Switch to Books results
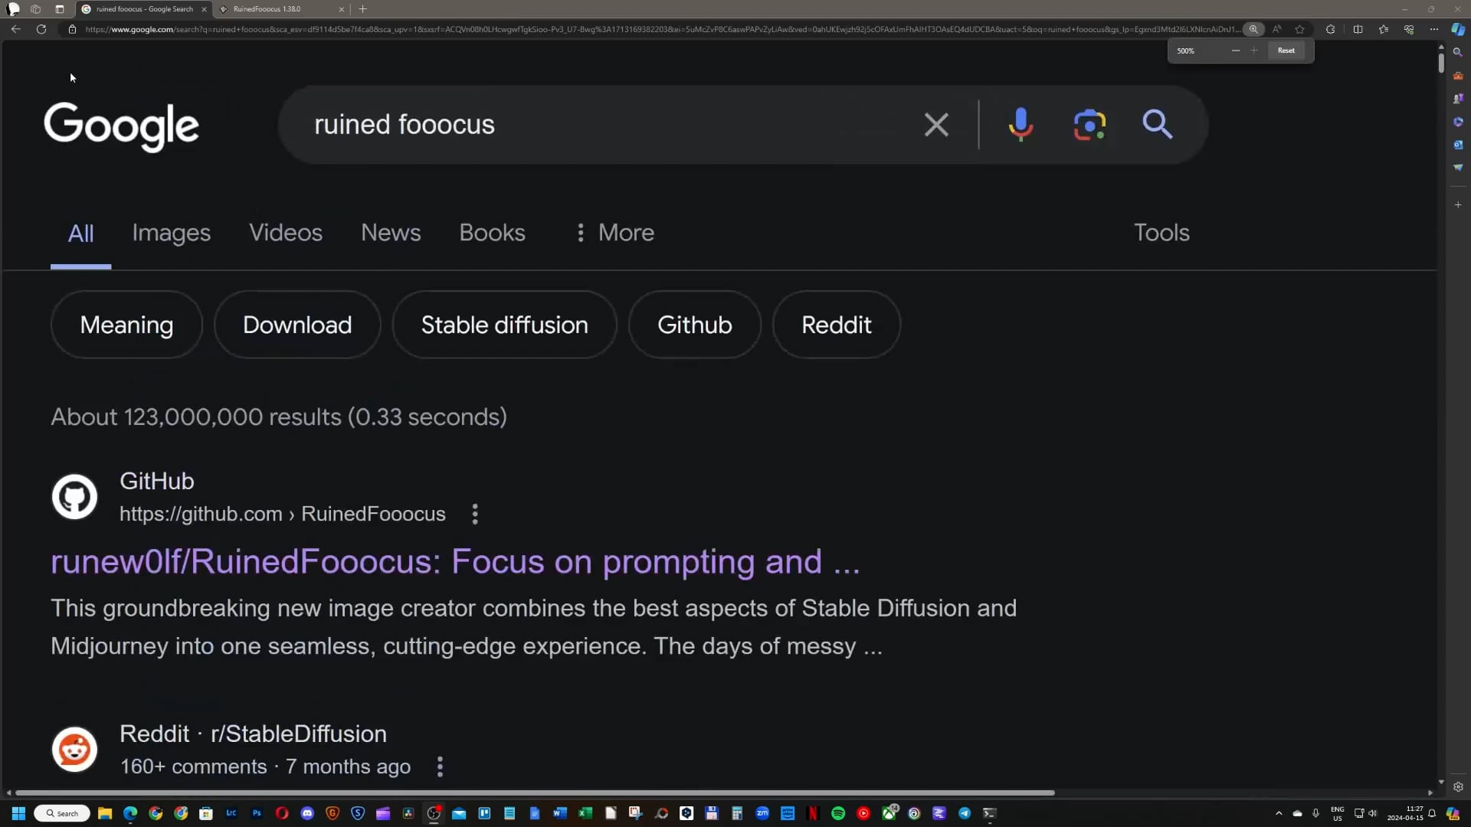Viewport: 1471px width, 827px height. [x=493, y=233]
